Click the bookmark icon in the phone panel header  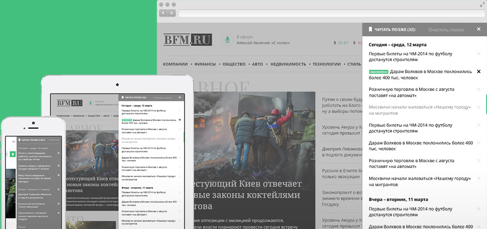[x=20, y=140]
